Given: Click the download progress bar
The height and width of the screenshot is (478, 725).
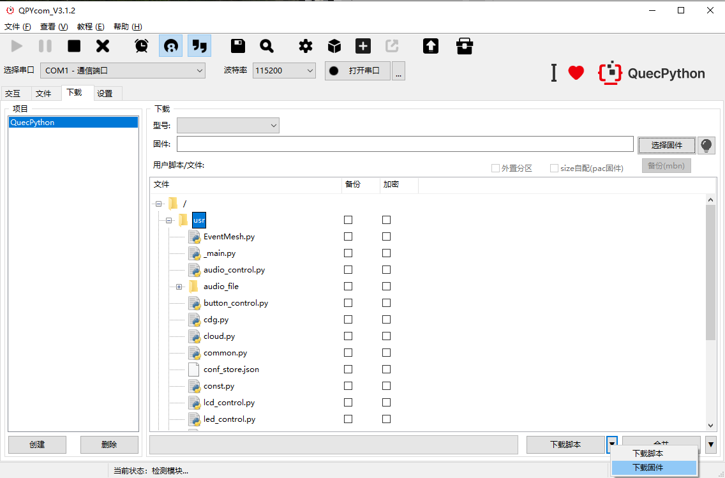Looking at the screenshot, I should click(x=334, y=445).
